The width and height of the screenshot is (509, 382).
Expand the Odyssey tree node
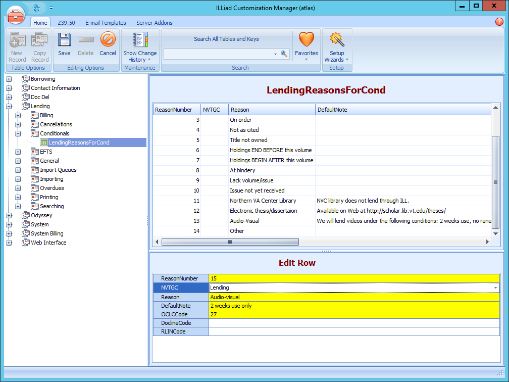pos(9,215)
